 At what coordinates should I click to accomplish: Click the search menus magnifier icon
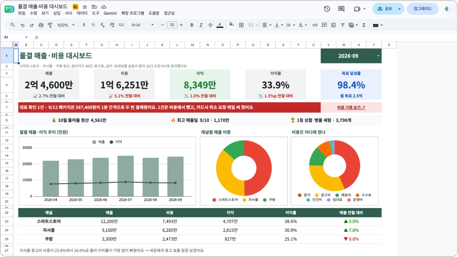point(12,25)
